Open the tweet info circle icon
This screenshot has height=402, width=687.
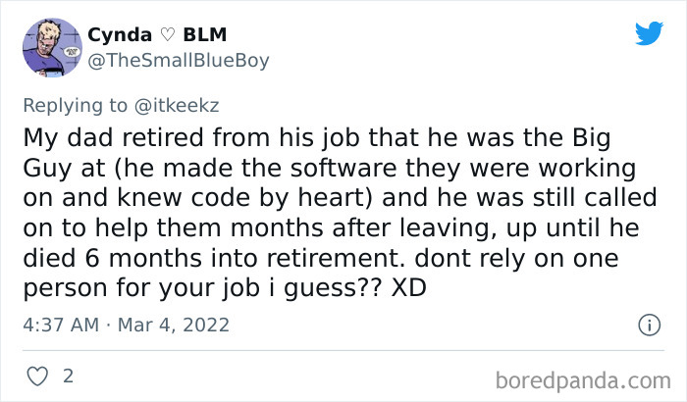coord(648,323)
